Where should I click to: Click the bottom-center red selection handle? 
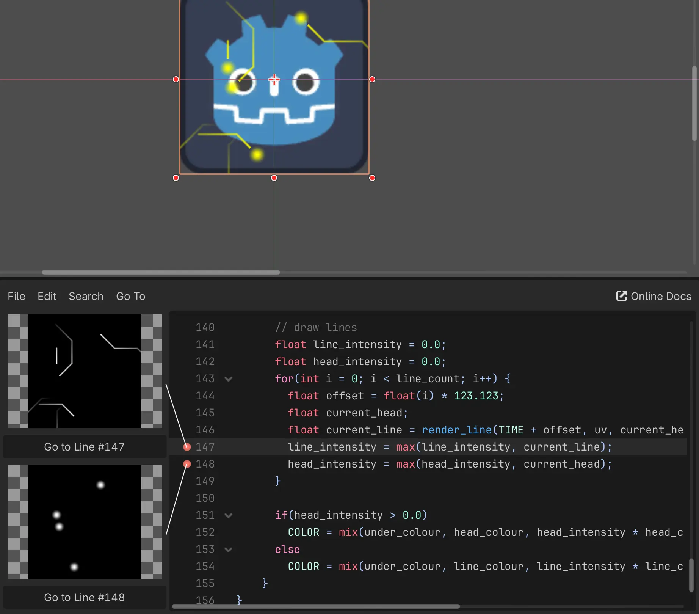tap(274, 177)
